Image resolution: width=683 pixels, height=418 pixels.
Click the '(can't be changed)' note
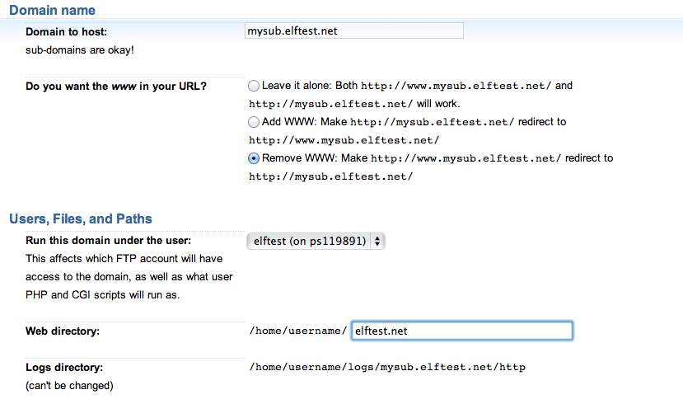[69, 385]
